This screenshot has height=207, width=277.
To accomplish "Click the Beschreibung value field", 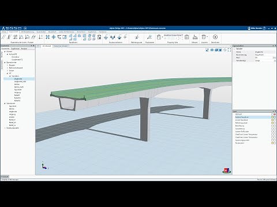I will (x=265, y=55).
